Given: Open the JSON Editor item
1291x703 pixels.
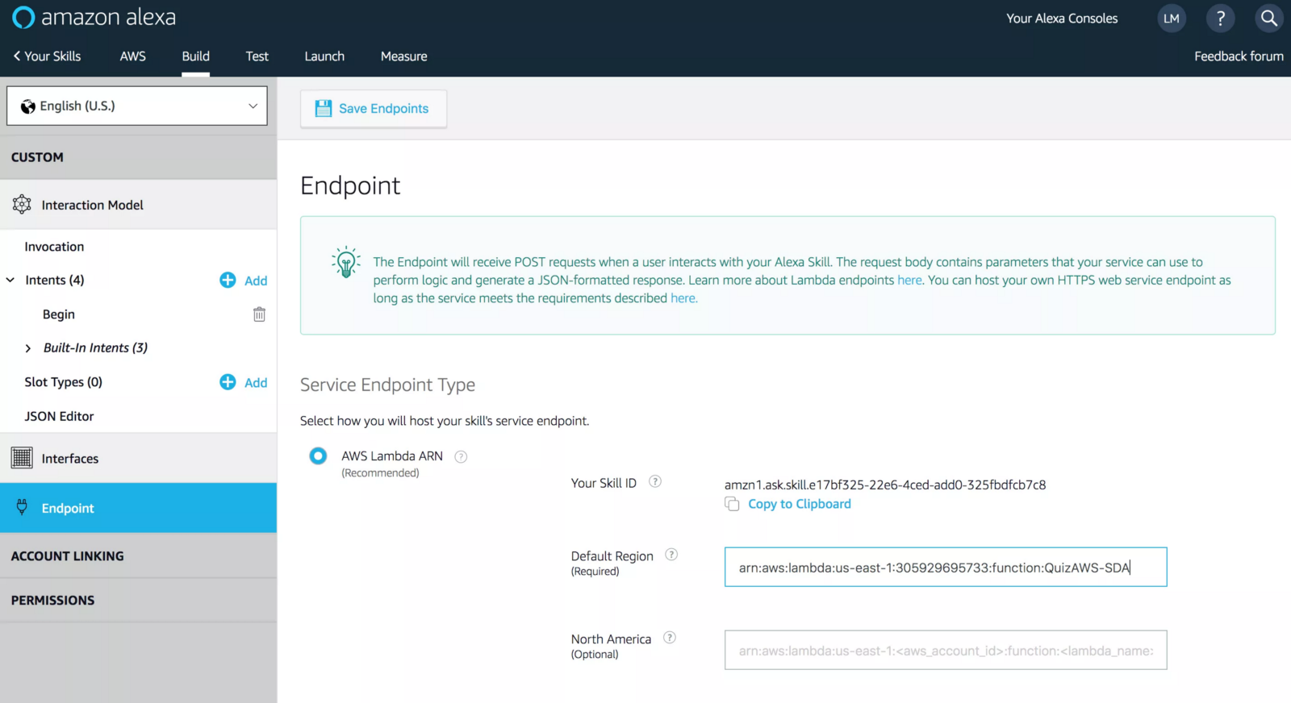Looking at the screenshot, I should [x=59, y=416].
